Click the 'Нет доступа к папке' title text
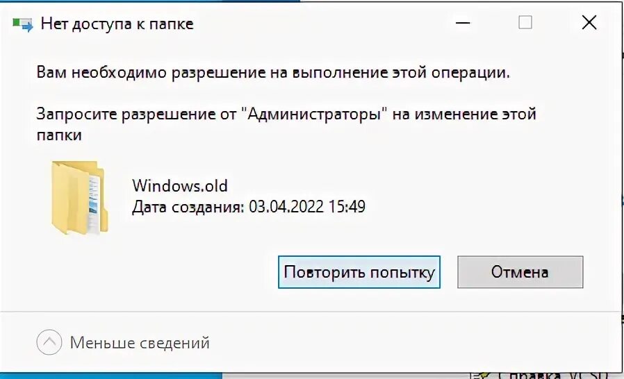The width and height of the screenshot is (624, 379). point(117,24)
